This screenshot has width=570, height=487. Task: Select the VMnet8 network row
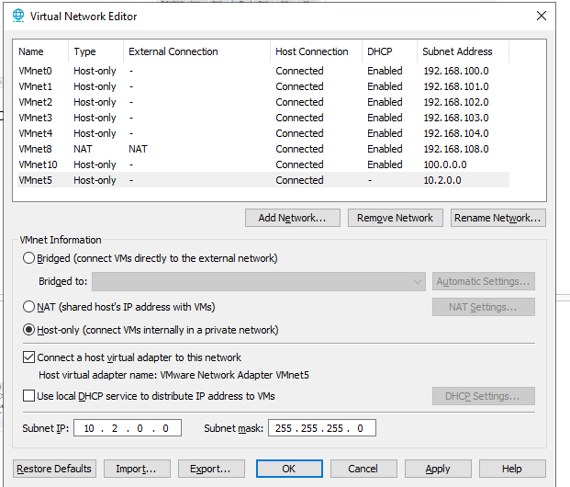point(263,149)
